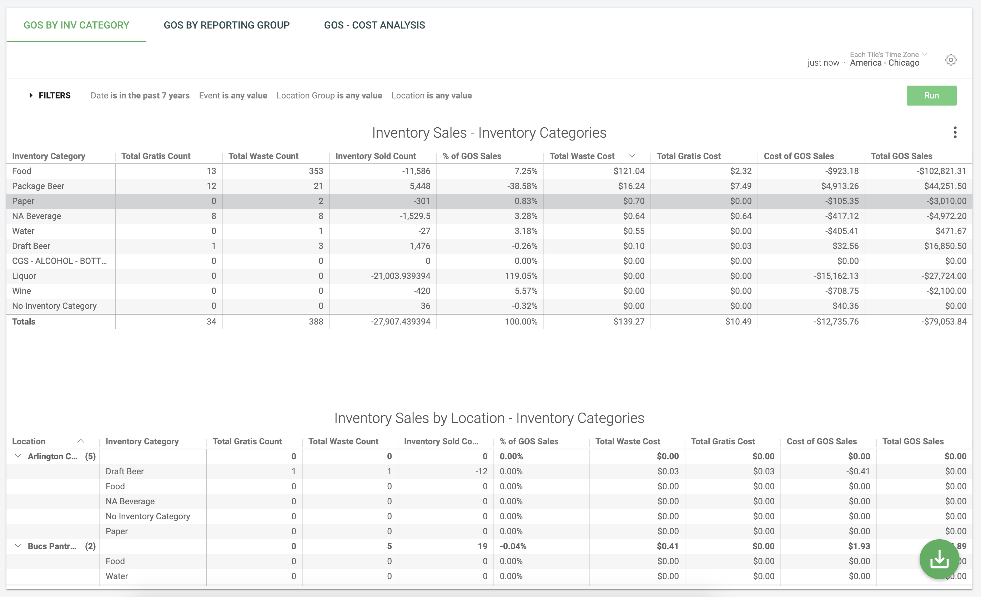The width and height of the screenshot is (981, 597).
Task: Click No Inventory Category in top table
Action: 54,306
